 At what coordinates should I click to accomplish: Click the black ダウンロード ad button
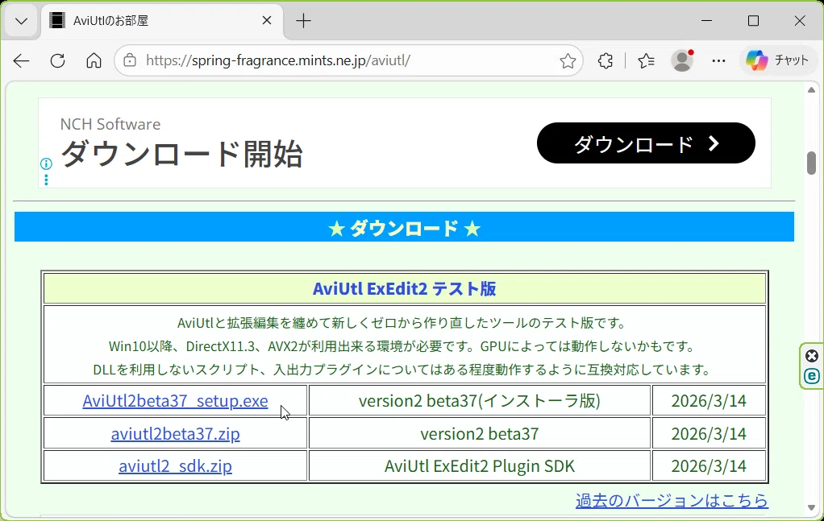(646, 143)
